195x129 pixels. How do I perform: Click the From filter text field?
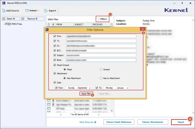coord(101,36)
